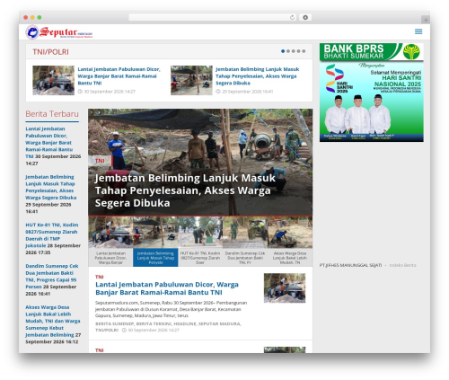Select first carousel dot in TNI/POLRI
The height and width of the screenshot is (380, 449).
pos(283,51)
